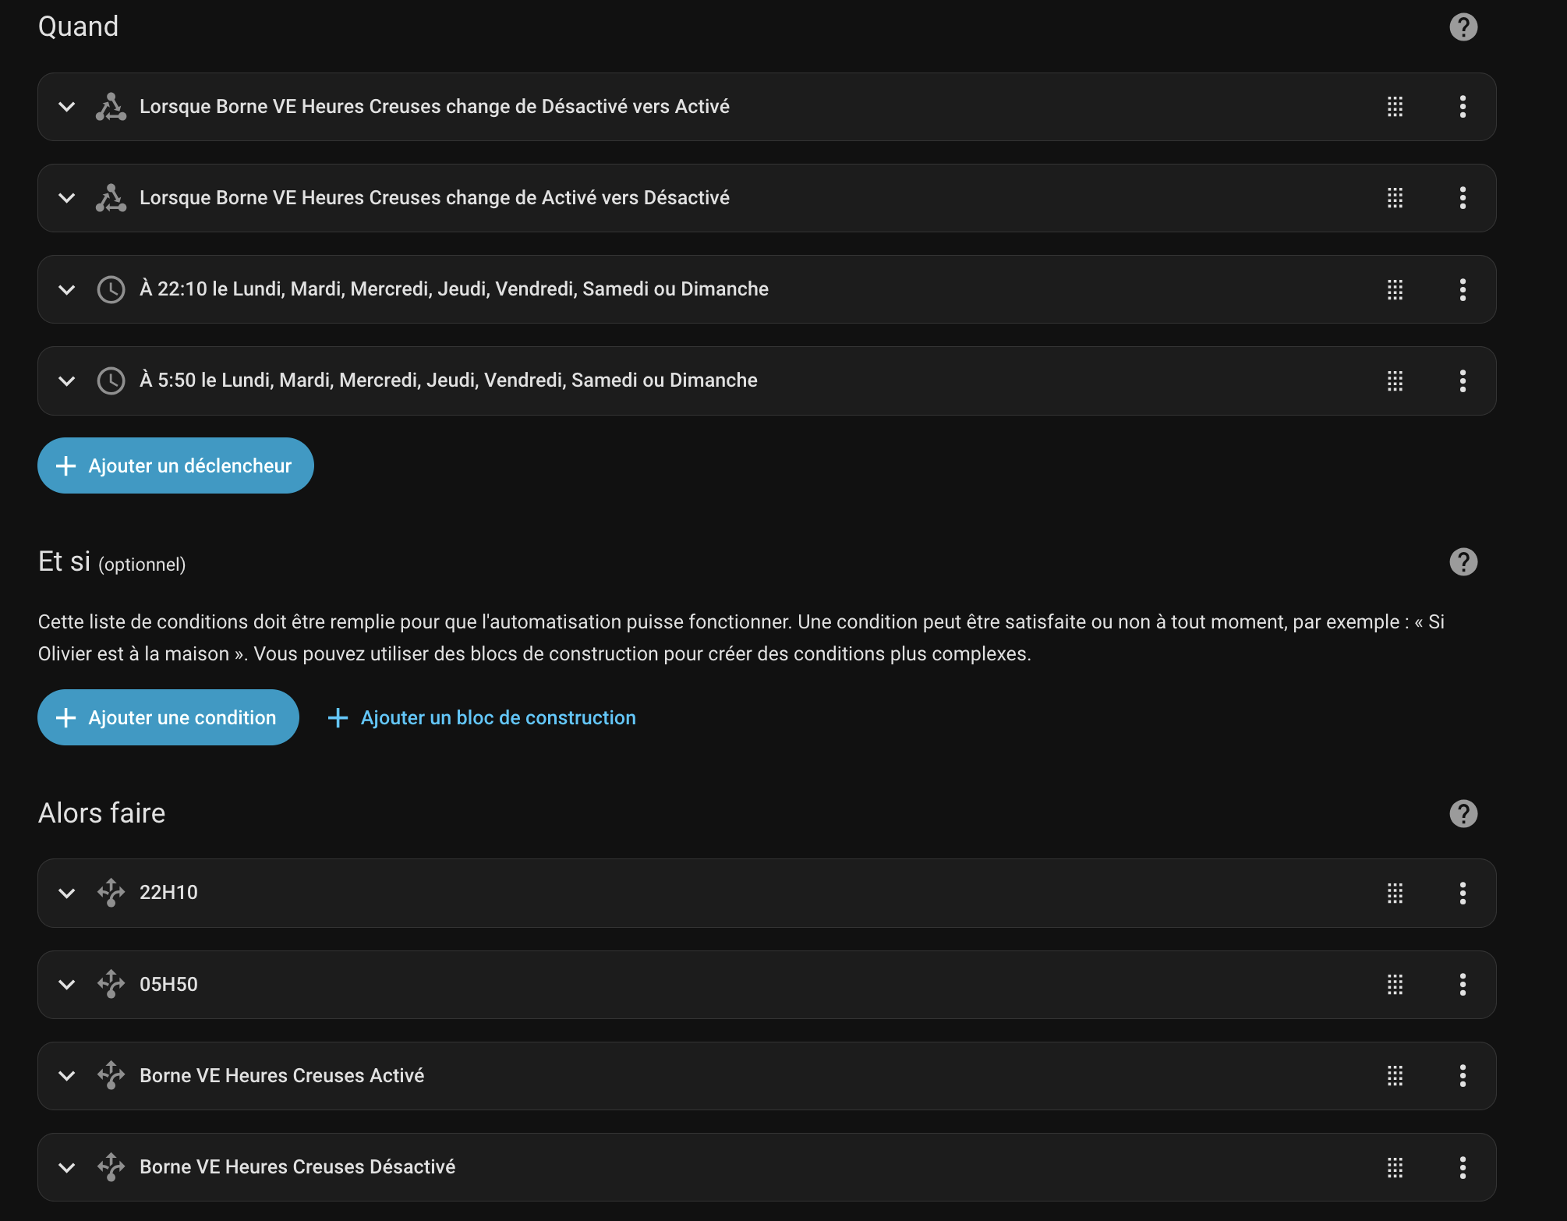The height and width of the screenshot is (1221, 1567).
Task: Expand the 5:50 time trigger
Action: 67,381
